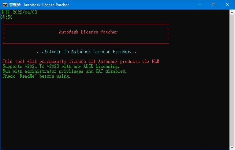The width and height of the screenshot is (235, 150).
Task: Maximize the console window
Action: tap(214, 5)
